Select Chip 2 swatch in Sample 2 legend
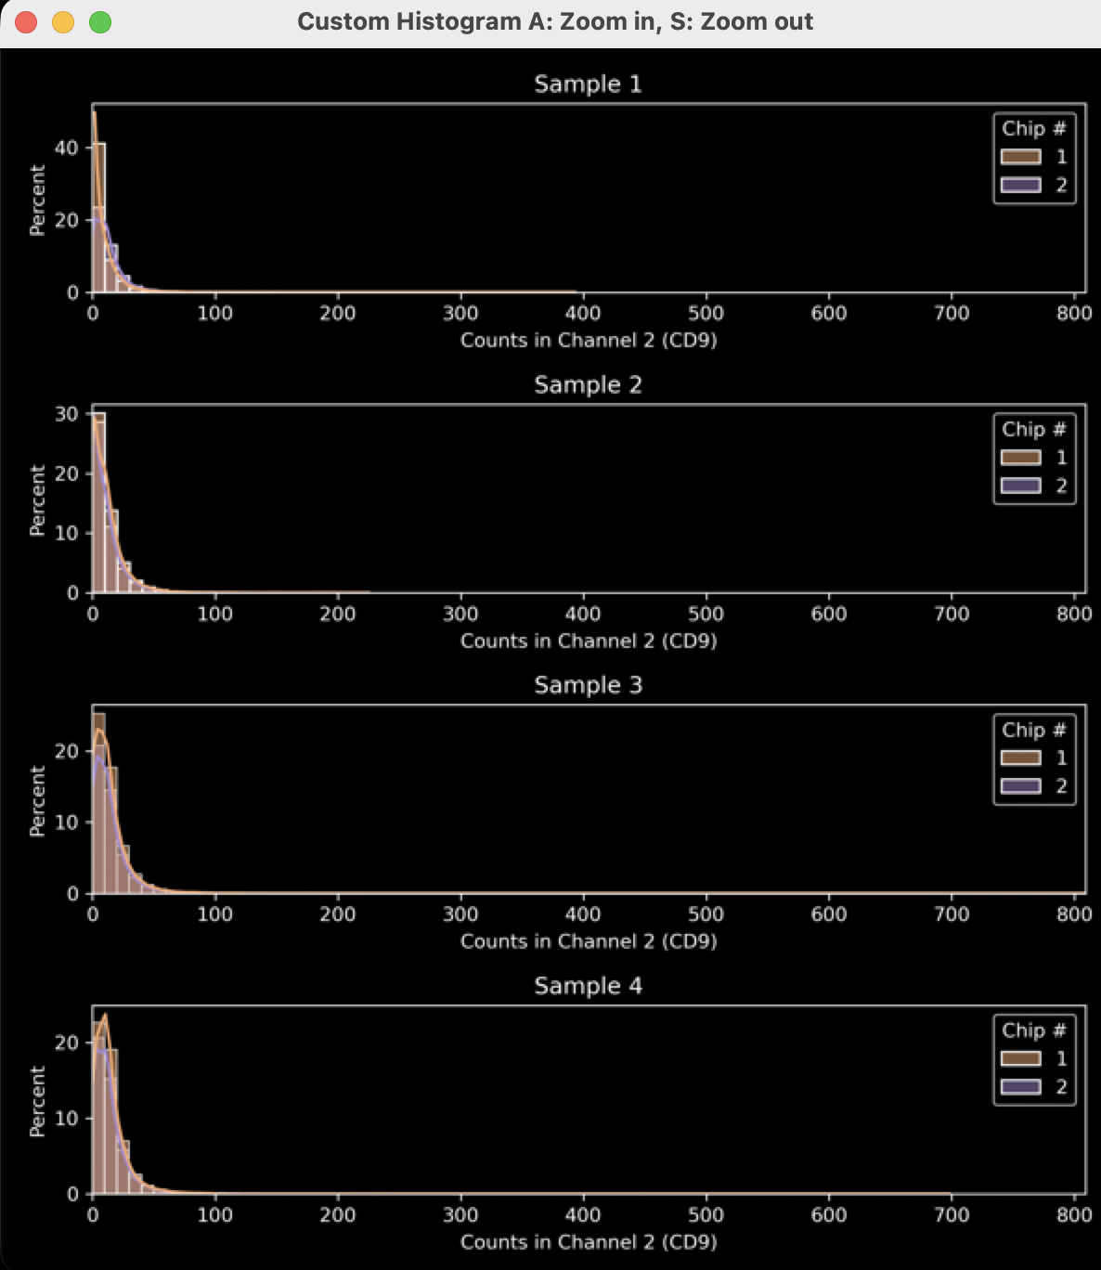Screen dimensions: 1101x1270 click(1020, 486)
